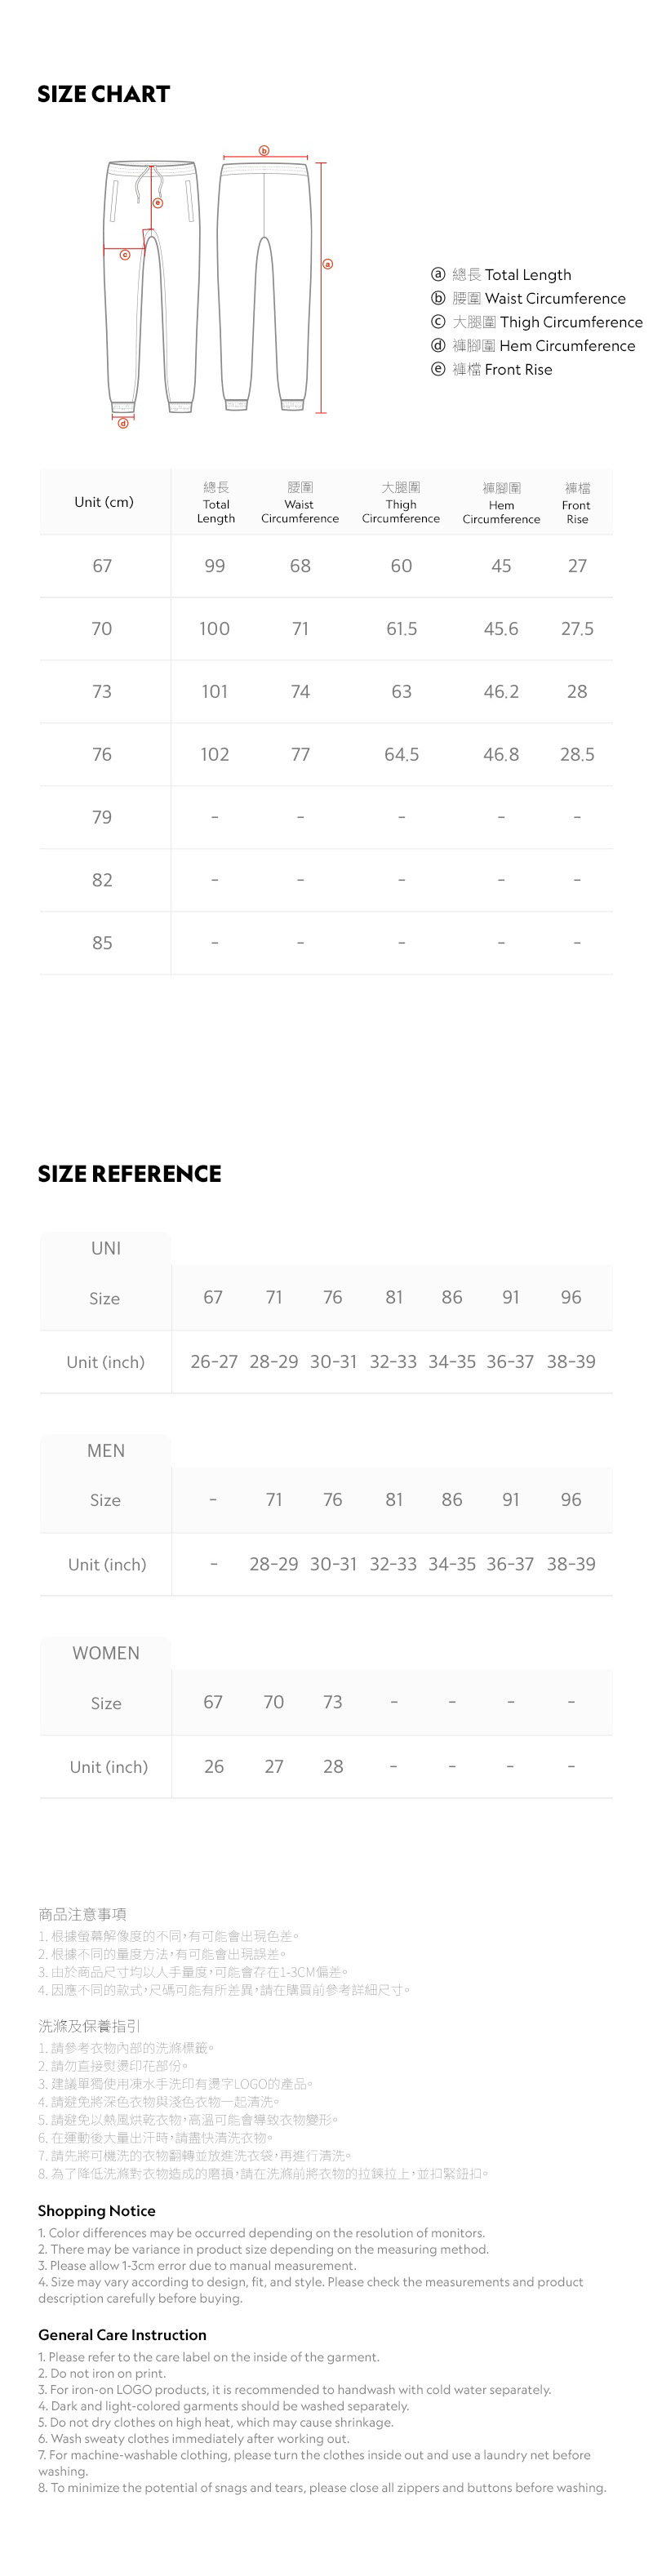Click the size 85 row label
The image size is (653, 2576).
click(x=102, y=943)
